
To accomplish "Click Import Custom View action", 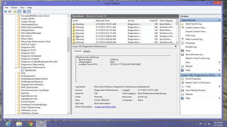I will (196, 31).
